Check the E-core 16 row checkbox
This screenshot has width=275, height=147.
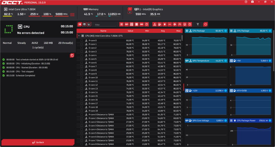[81, 100]
